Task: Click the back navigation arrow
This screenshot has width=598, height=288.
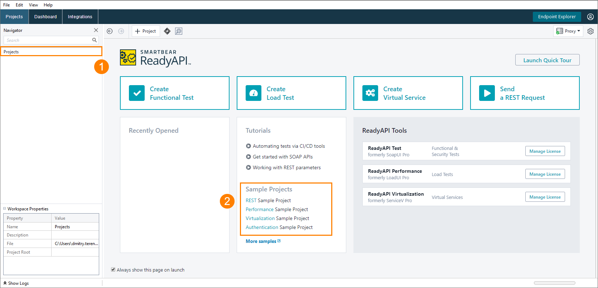Action: [110, 31]
